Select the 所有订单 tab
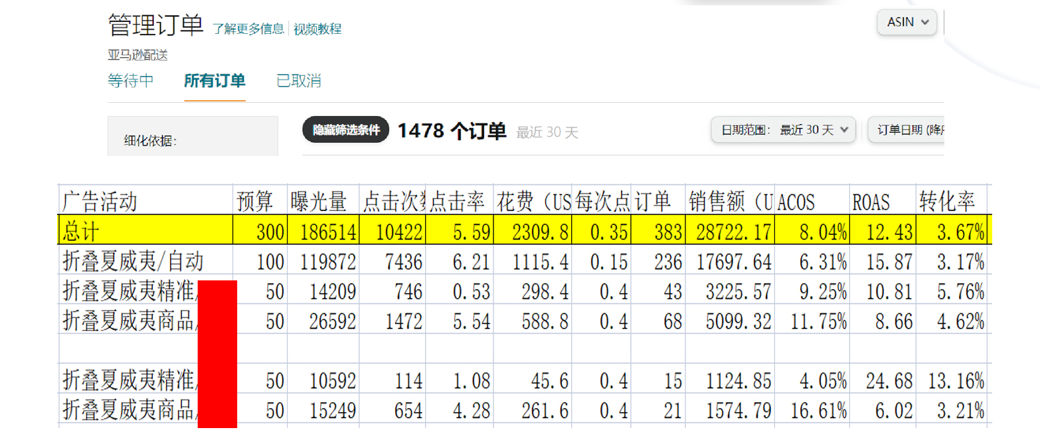This screenshot has width=1040, height=448. (215, 80)
